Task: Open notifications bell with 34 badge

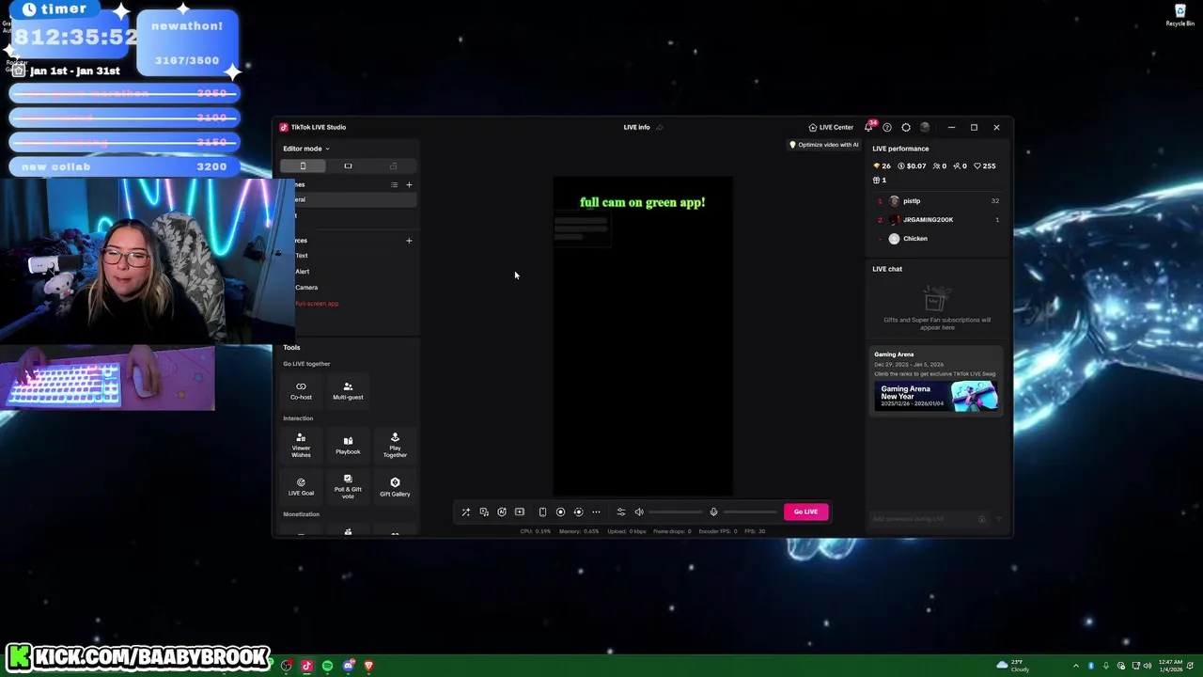Action: (x=868, y=128)
